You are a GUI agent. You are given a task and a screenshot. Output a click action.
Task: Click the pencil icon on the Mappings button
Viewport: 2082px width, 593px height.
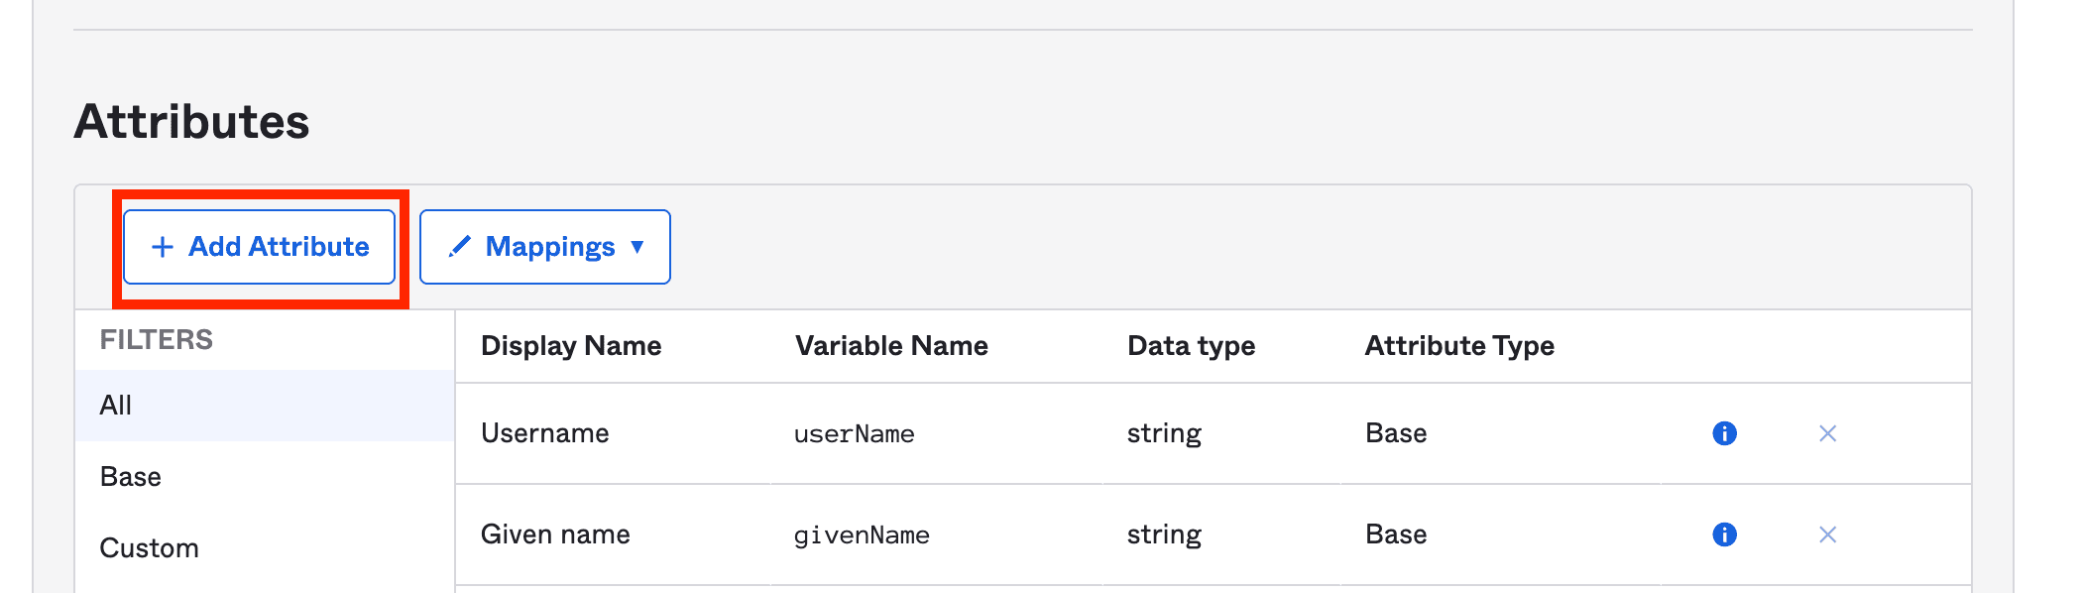[x=459, y=247]
